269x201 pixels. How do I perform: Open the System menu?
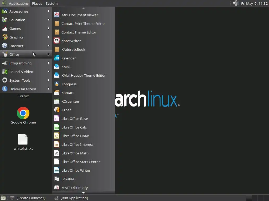[x=51, y=3]
